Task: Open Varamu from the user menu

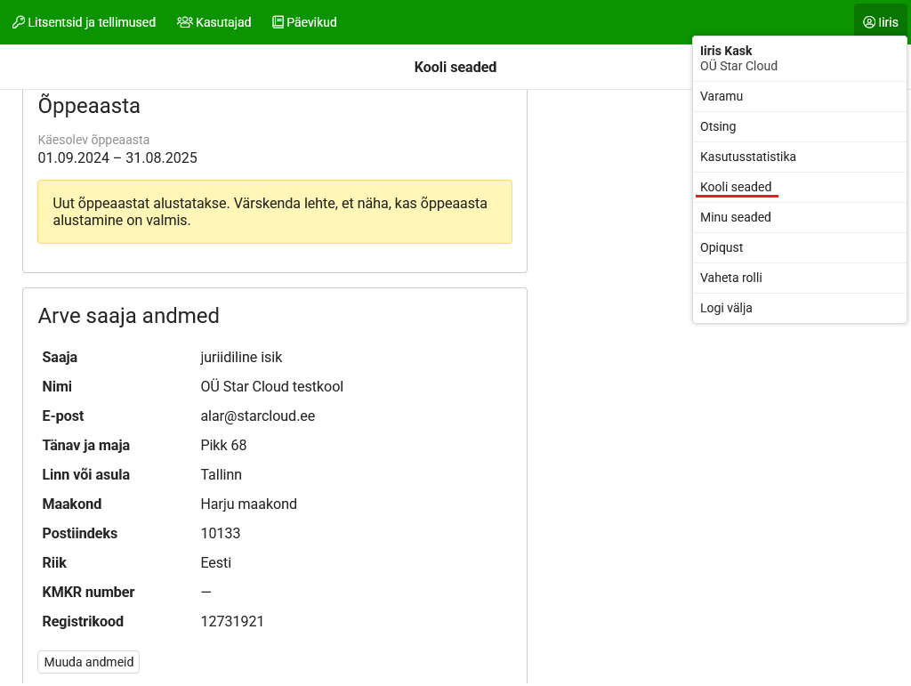Action: click(x=722, y=96)
